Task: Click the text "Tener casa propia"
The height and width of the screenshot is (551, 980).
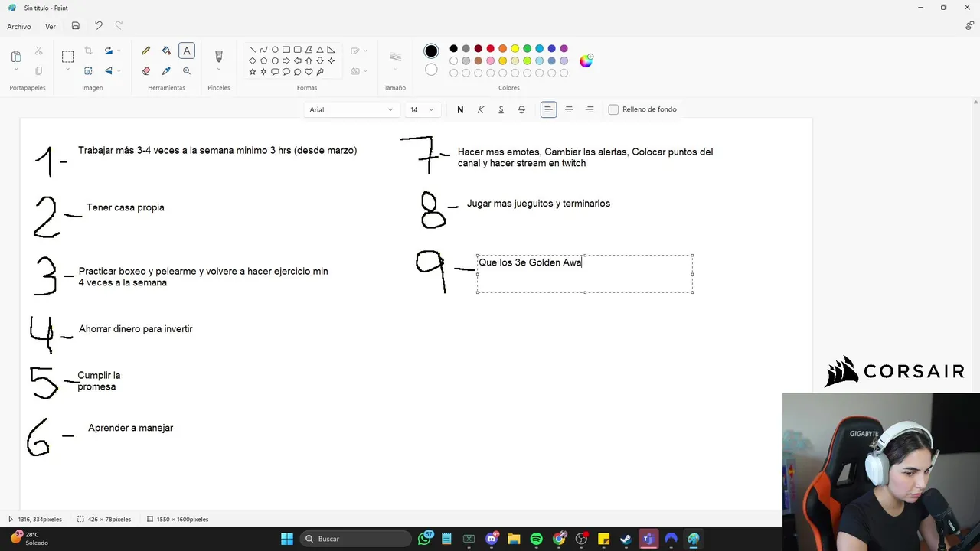Action: pyautogui.click(x=126, y=207)
